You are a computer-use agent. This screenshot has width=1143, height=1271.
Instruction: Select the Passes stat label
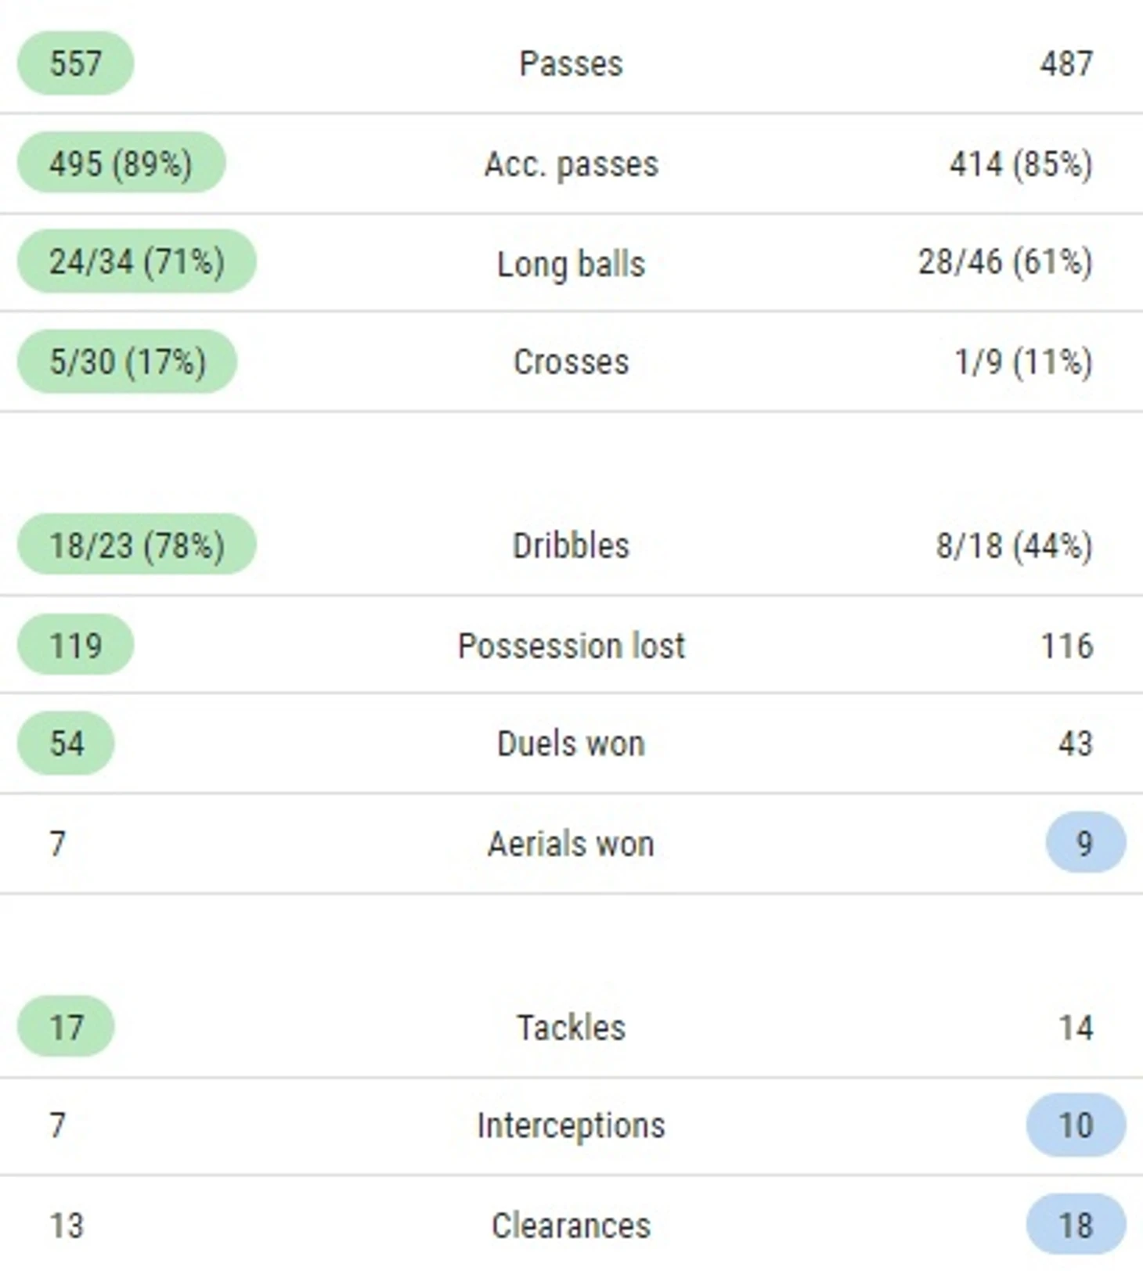click(x=571, y=64)
